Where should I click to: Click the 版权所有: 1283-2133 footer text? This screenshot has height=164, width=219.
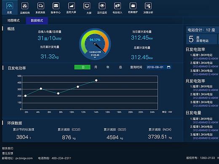pos(200,158)
